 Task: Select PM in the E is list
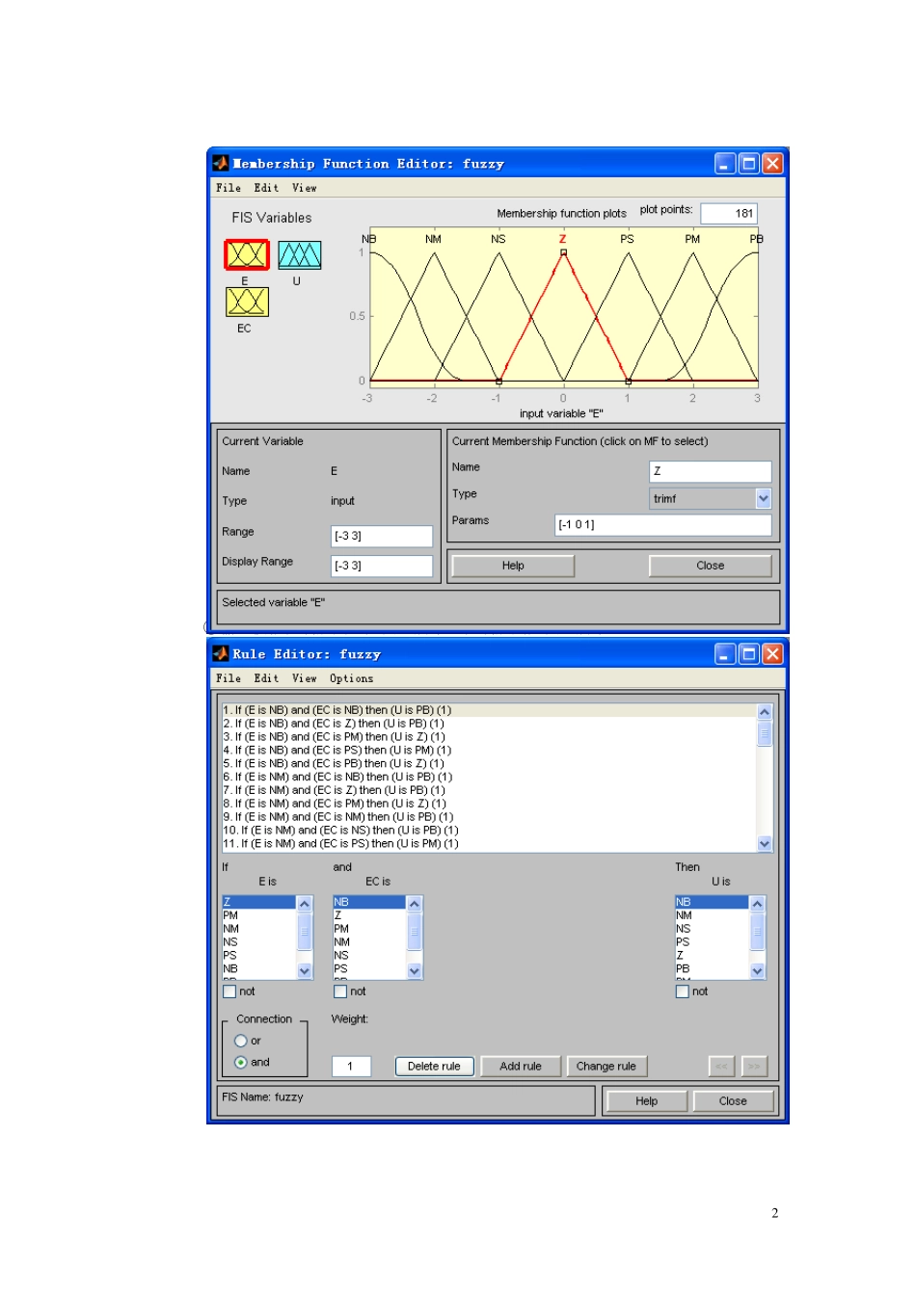click(x=259, y=916)
